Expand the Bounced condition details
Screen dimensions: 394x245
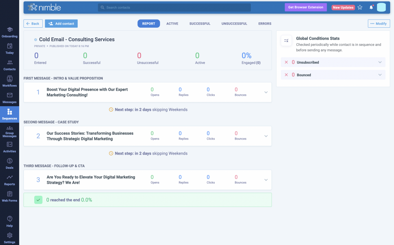(x=380, y=75)
